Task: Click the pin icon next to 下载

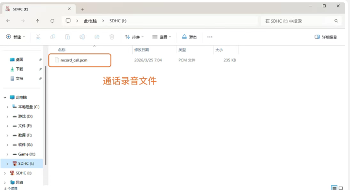Action: click(40, 69)
